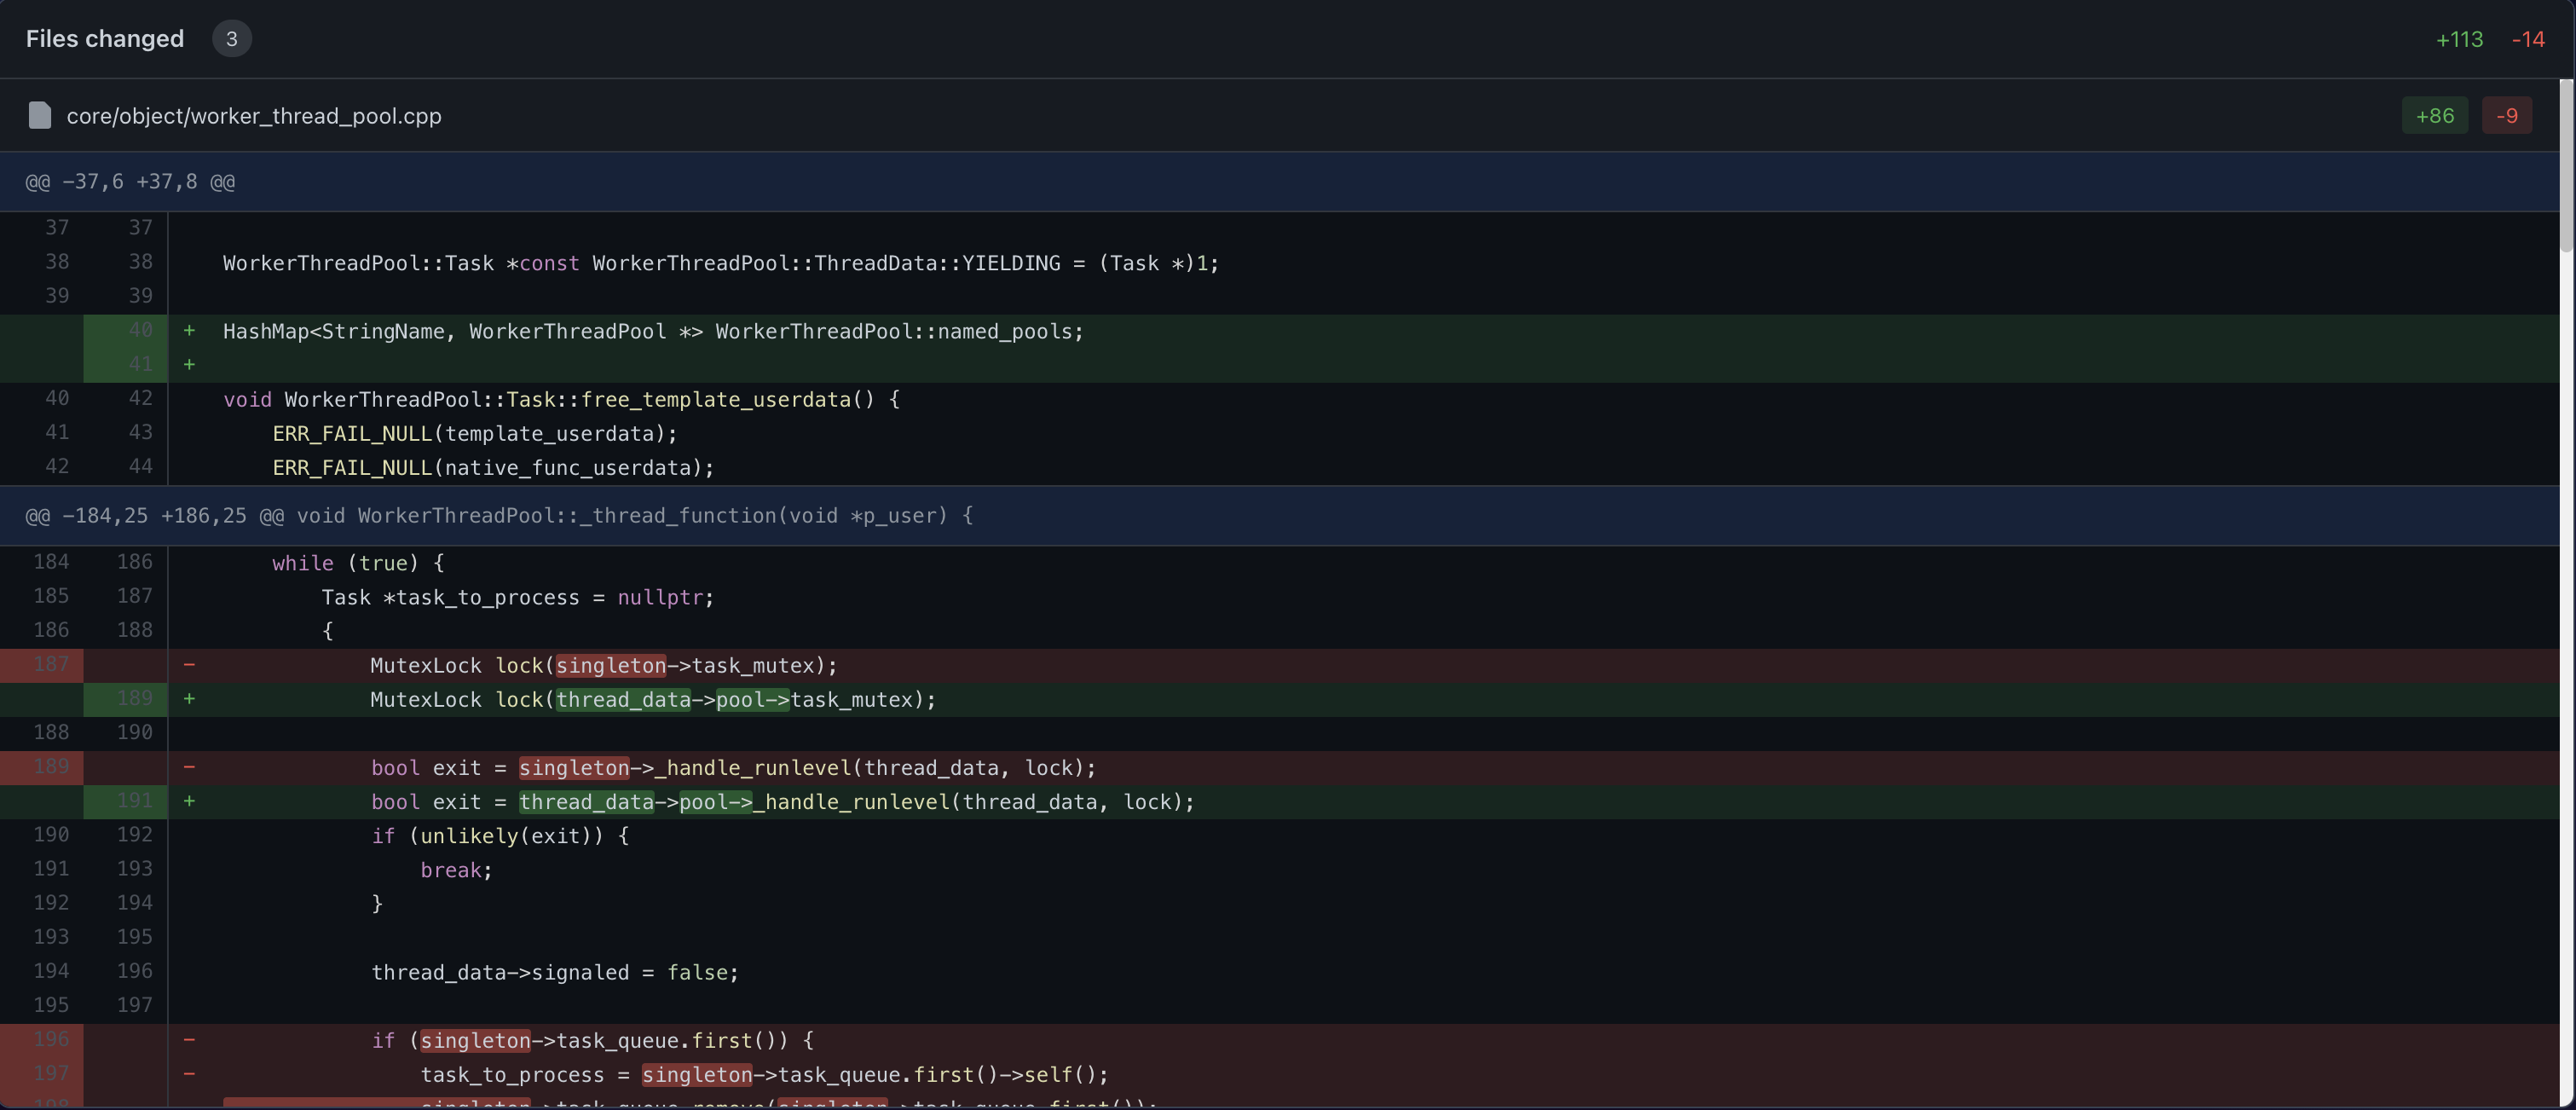Image resolution: width=2576 pixels, height=1110 pixels.
Task: Select the hunk header for void free_template_userdata
Action: (x=130, y=181)
